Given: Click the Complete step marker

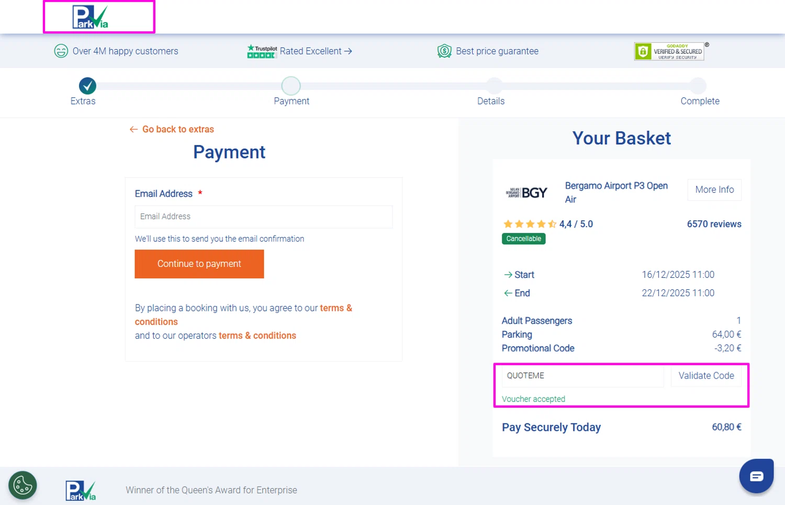Looking at the screenshot, I should click(x=698, y=85).
